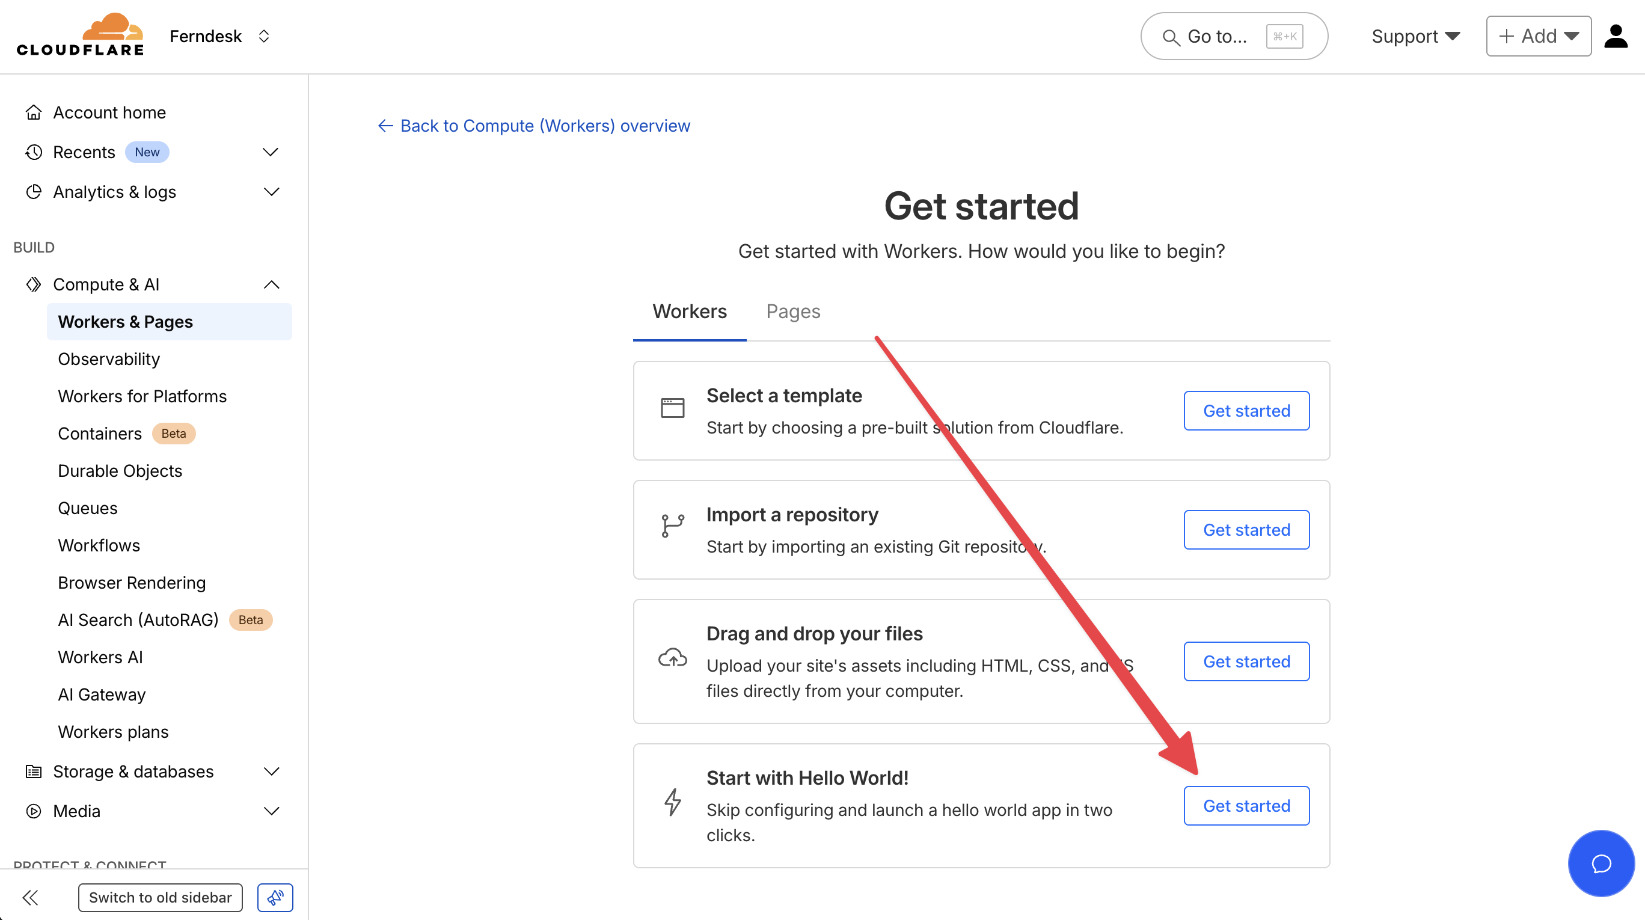
Task: Click the Account home house icon
Action: (34, 112)
